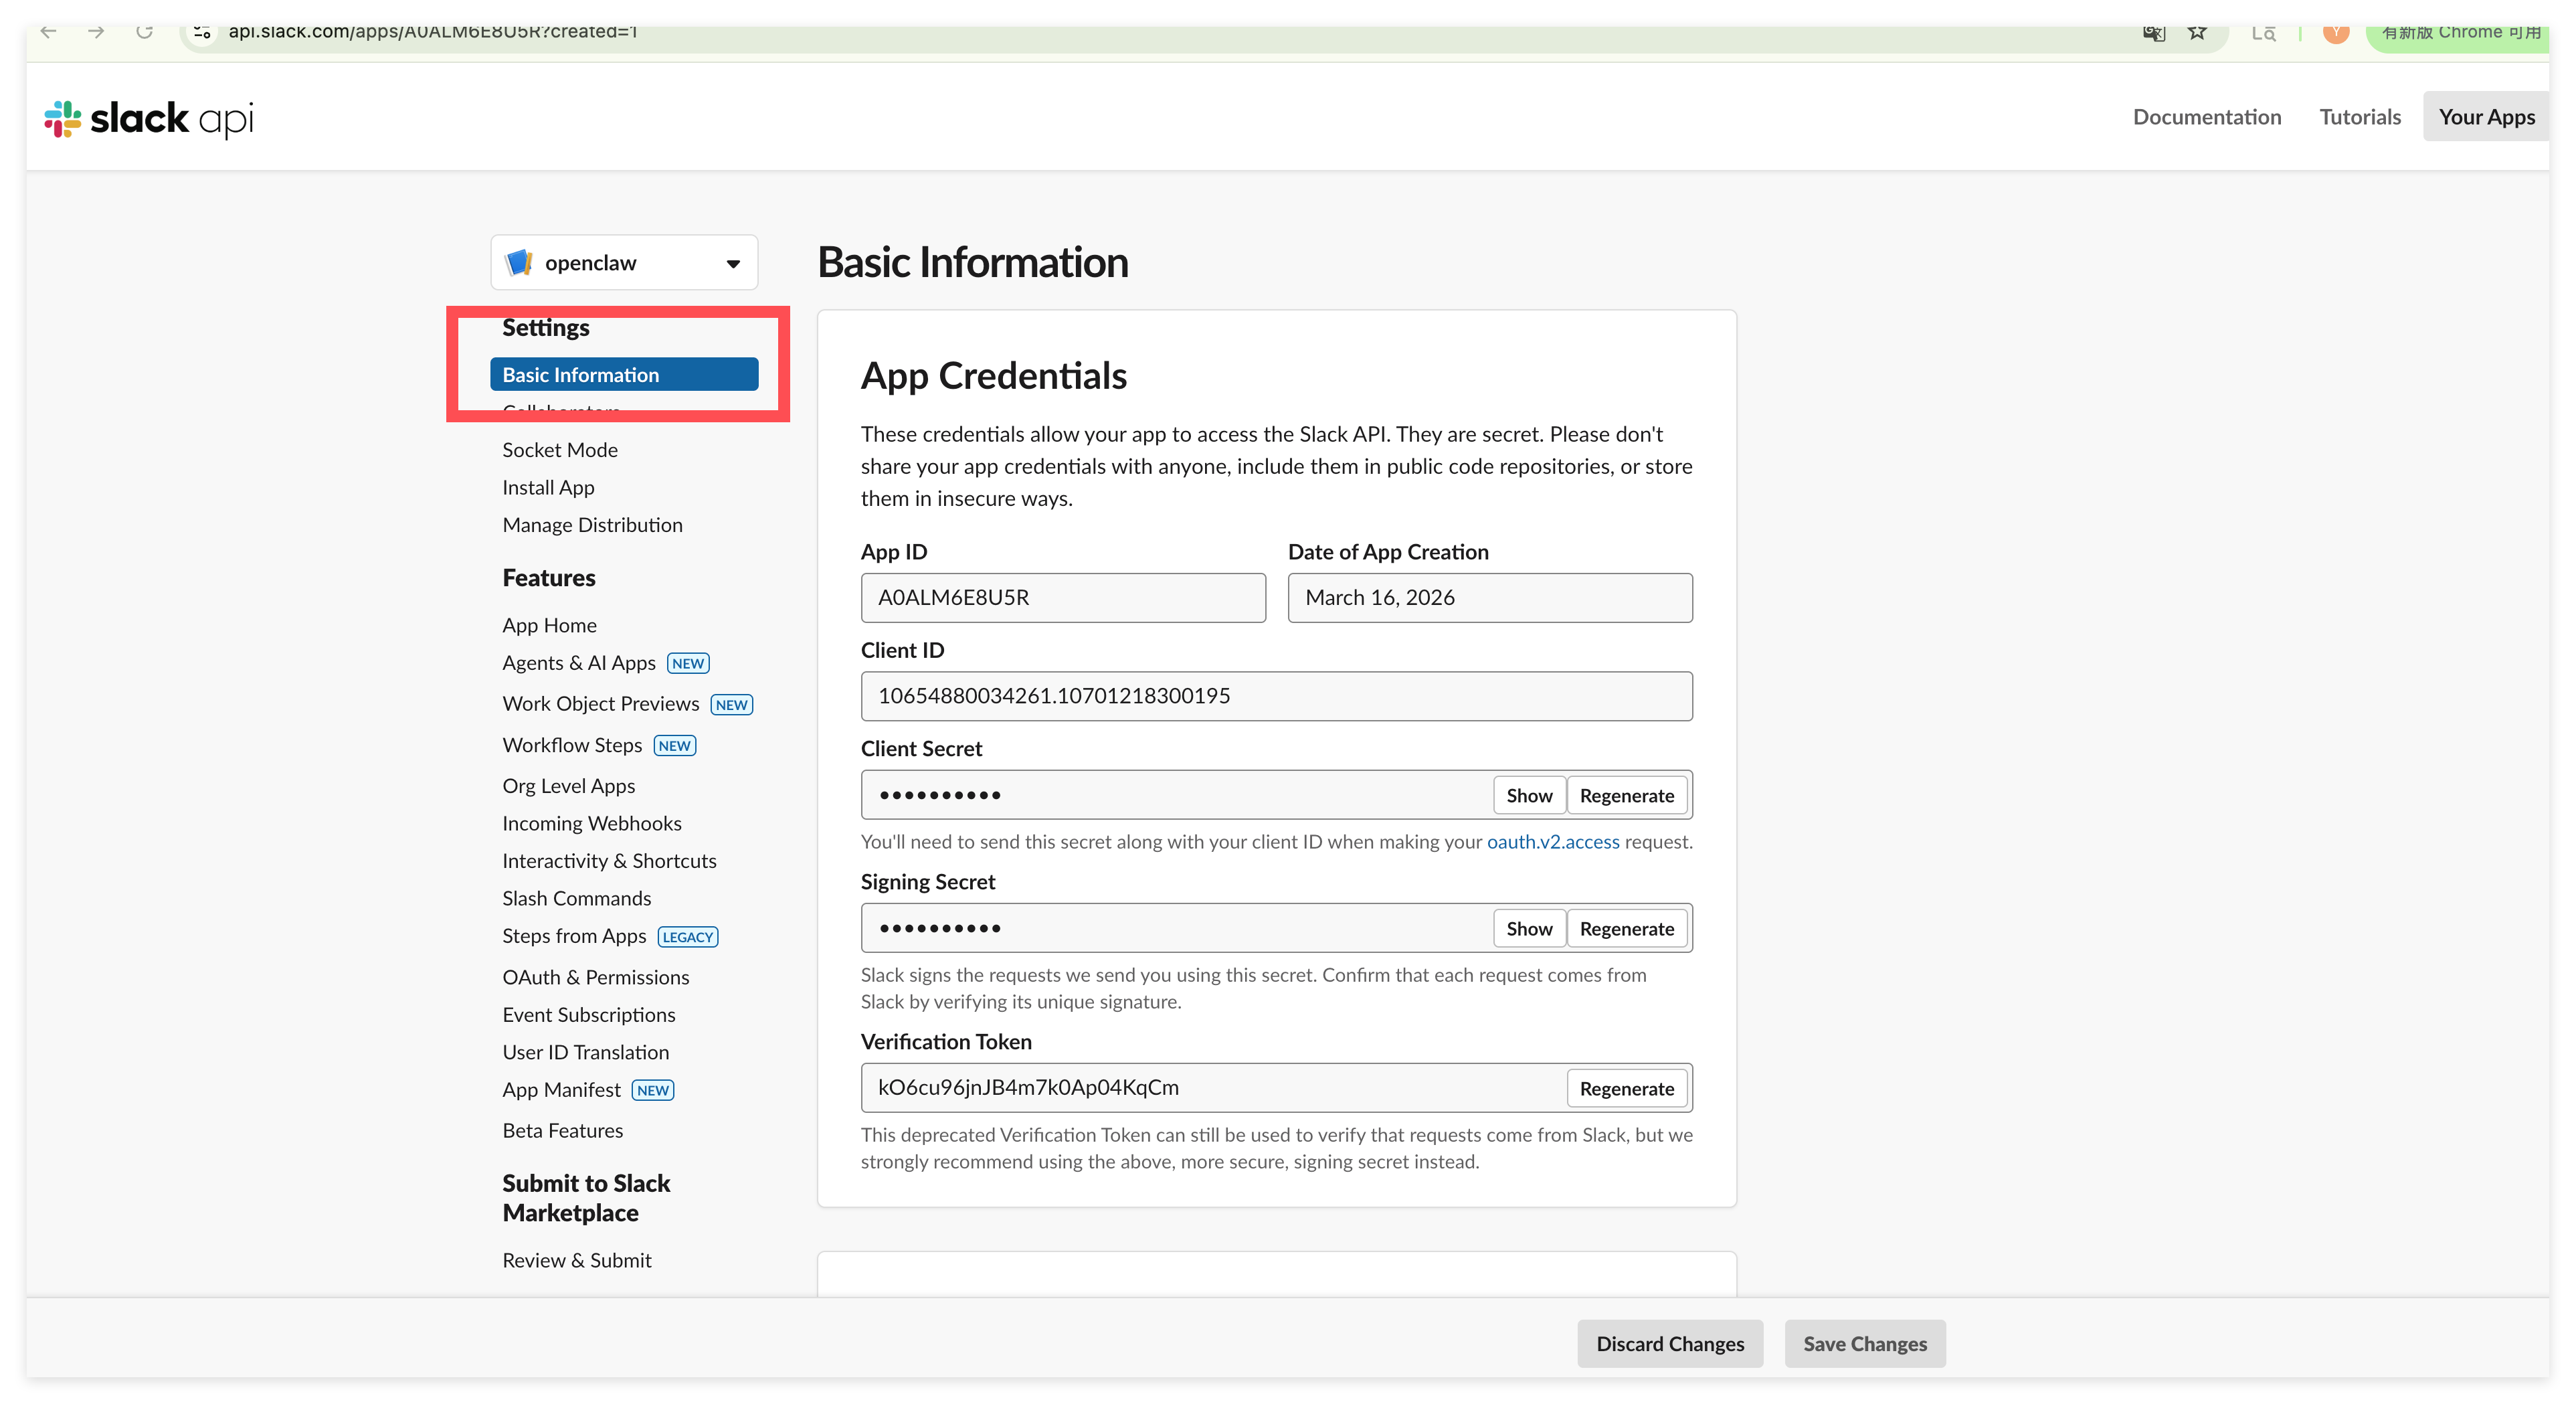
Task: Open site information icon in address bar
Action: coord(202,32)
